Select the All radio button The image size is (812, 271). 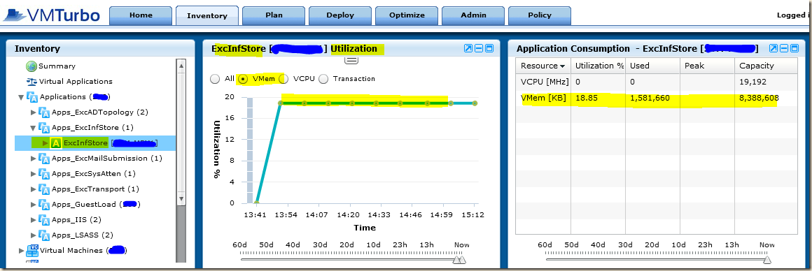pos(215,79)
